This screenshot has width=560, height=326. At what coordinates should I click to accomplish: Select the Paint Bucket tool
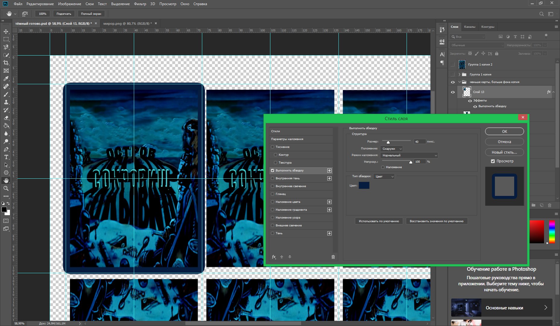pyautogui.click(x=6, y=126)
